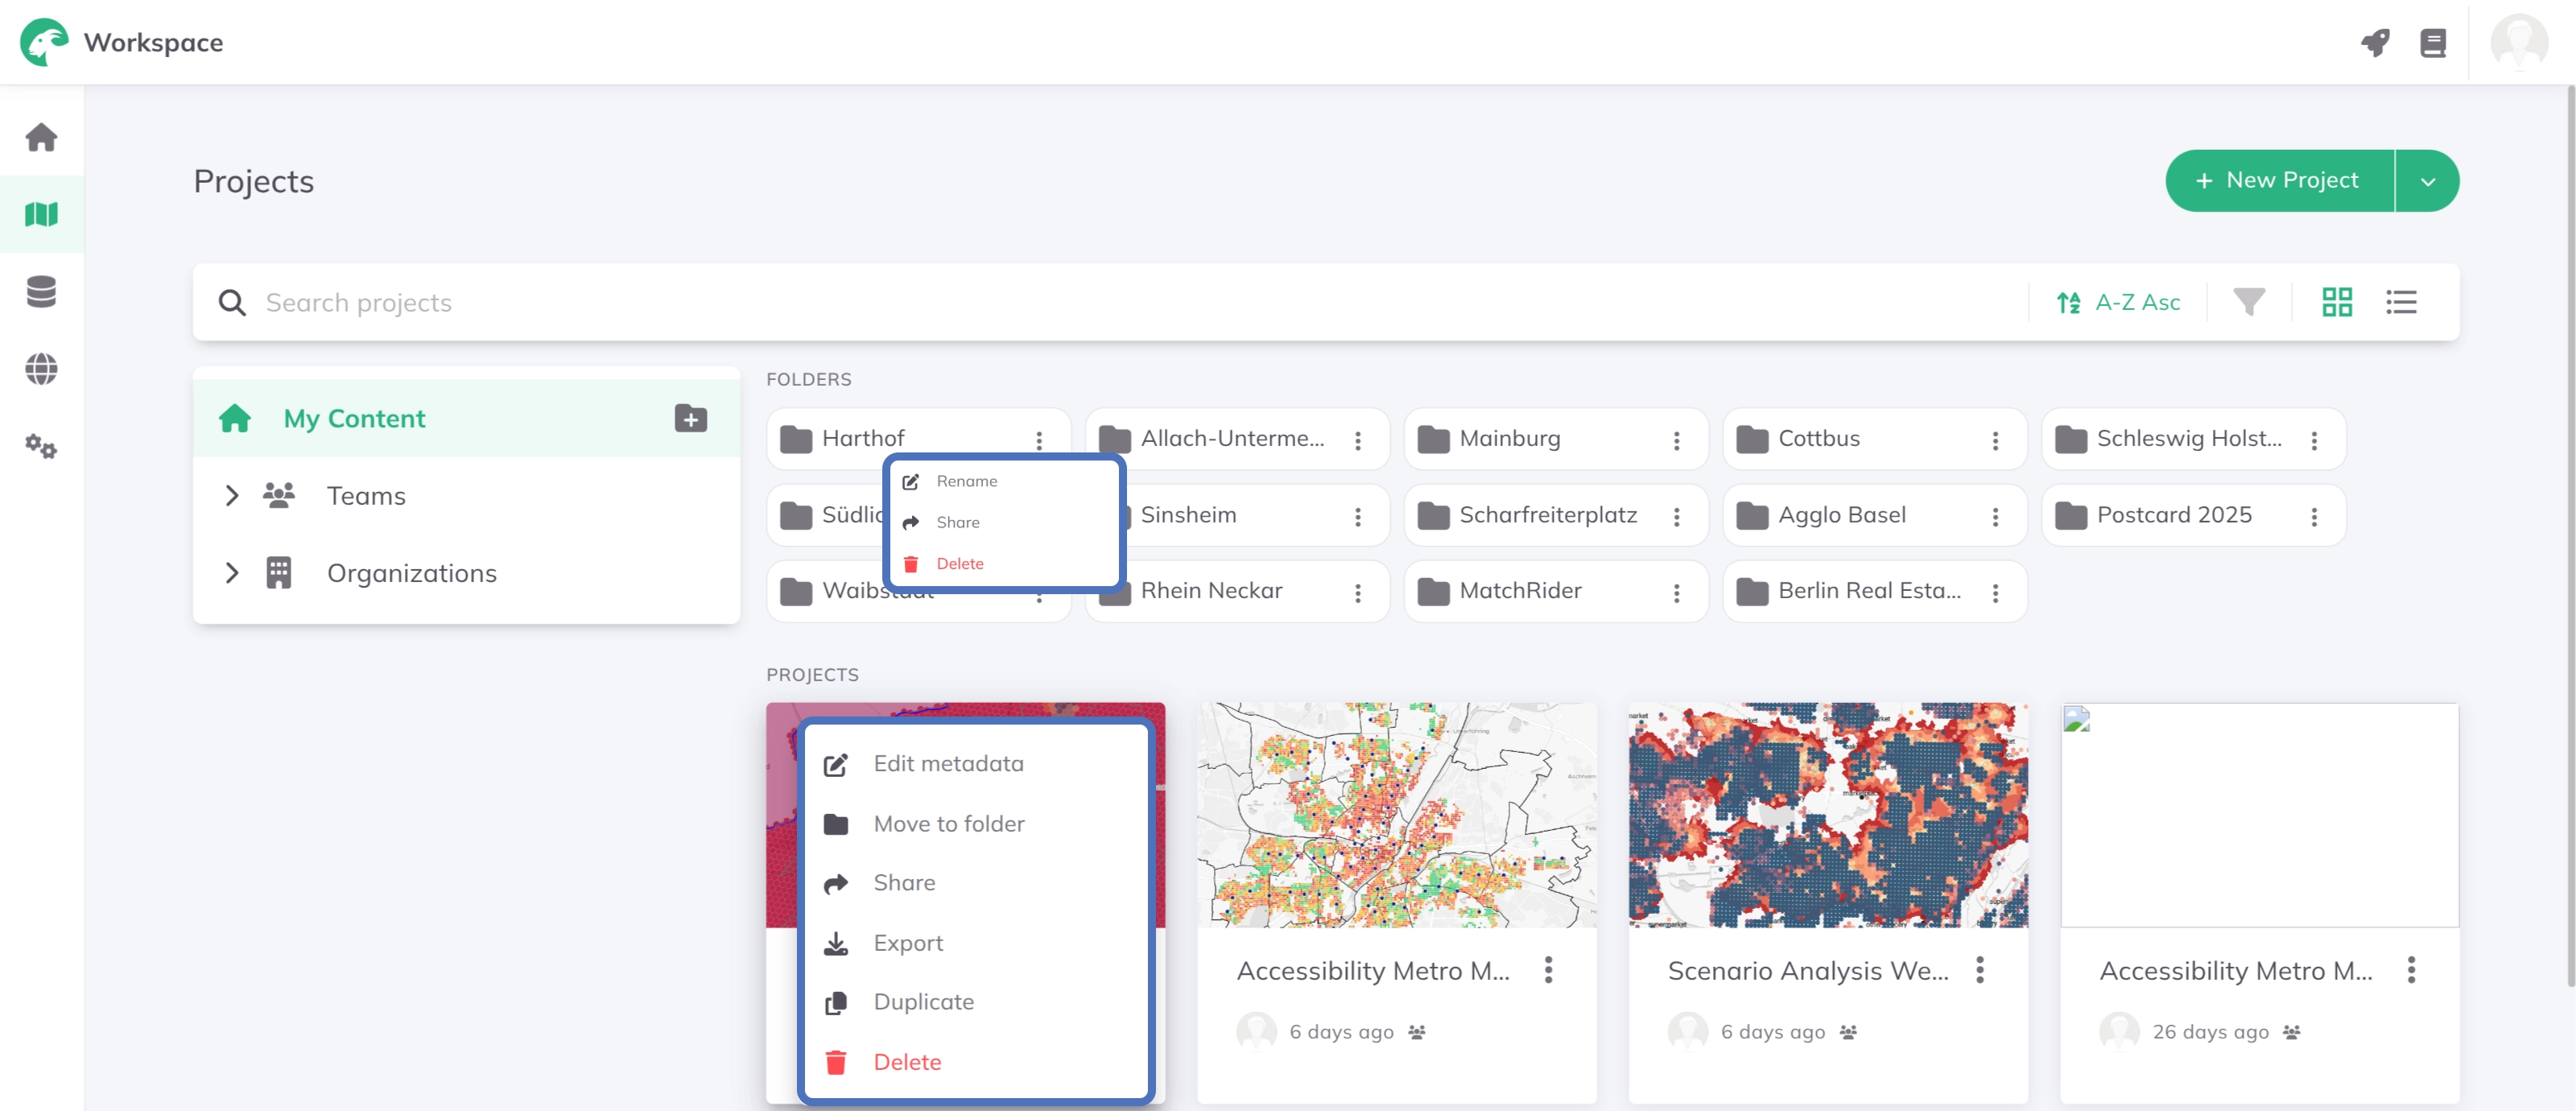This screenshot has width=2576, height=1111.
Task: Choose Rename in folder context menu
Action: pos(1004,481)
